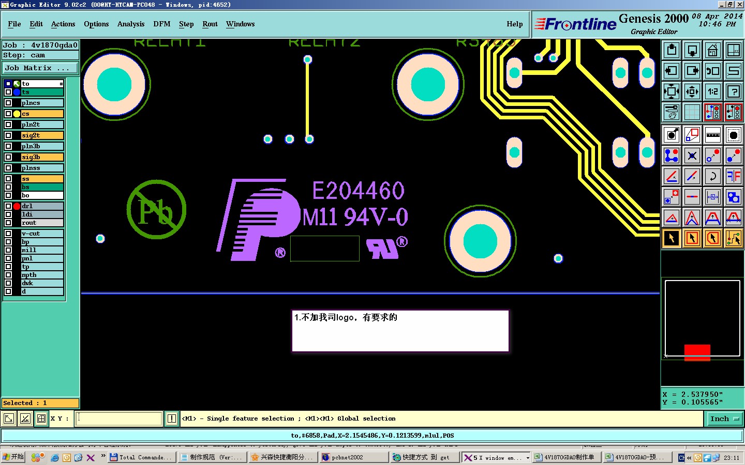Toggle checkbox for layer ts
The height and width of the screenshot is (465, 745).
(8, 92)
